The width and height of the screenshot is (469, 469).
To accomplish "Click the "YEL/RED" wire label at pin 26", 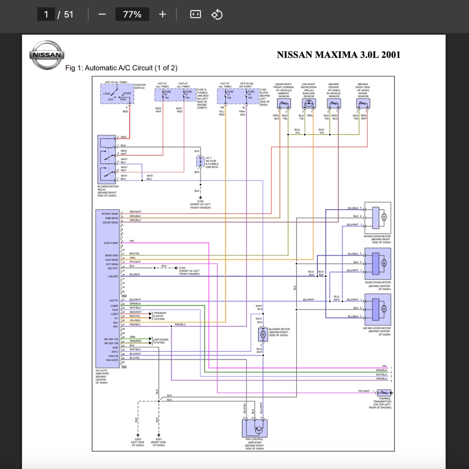I will [135, 320].
